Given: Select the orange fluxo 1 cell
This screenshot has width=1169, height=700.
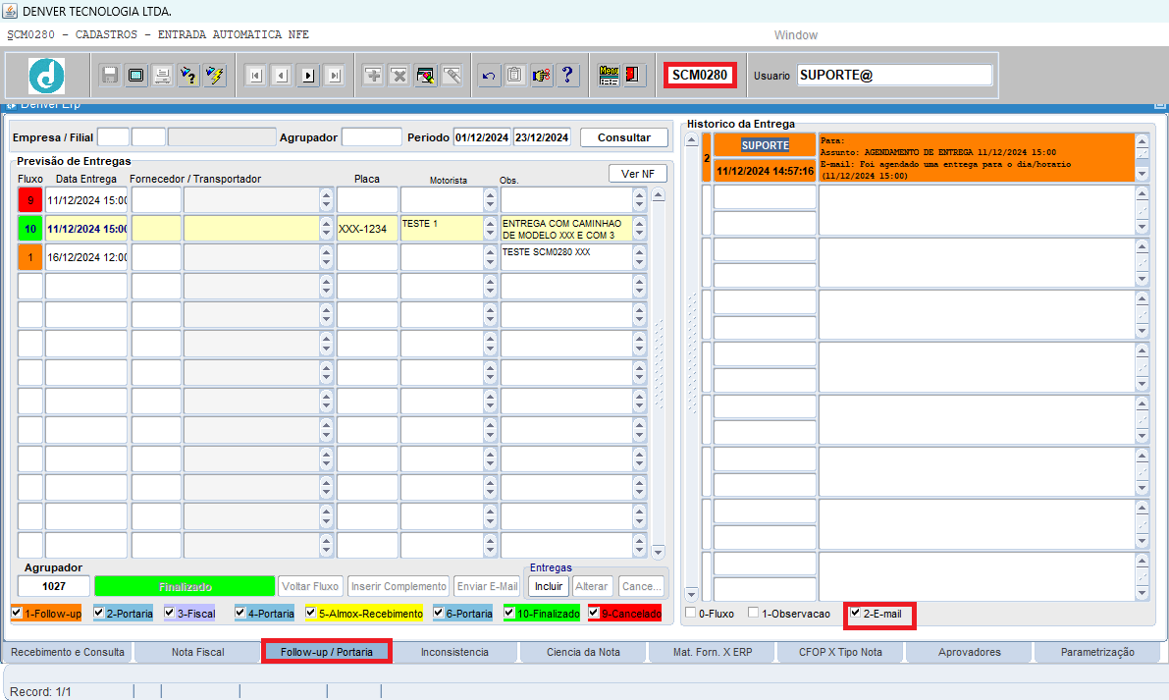Looking at the screenshot, I should 30,257.
